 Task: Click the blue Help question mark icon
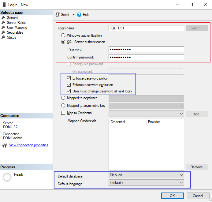pyautogui.click(x=79, y=15)
